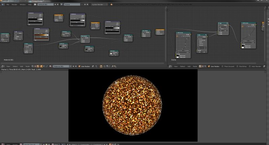269x145 pixels.
Task: Click the 'Material.001' label in node editor corner
Action: point(9,60)
